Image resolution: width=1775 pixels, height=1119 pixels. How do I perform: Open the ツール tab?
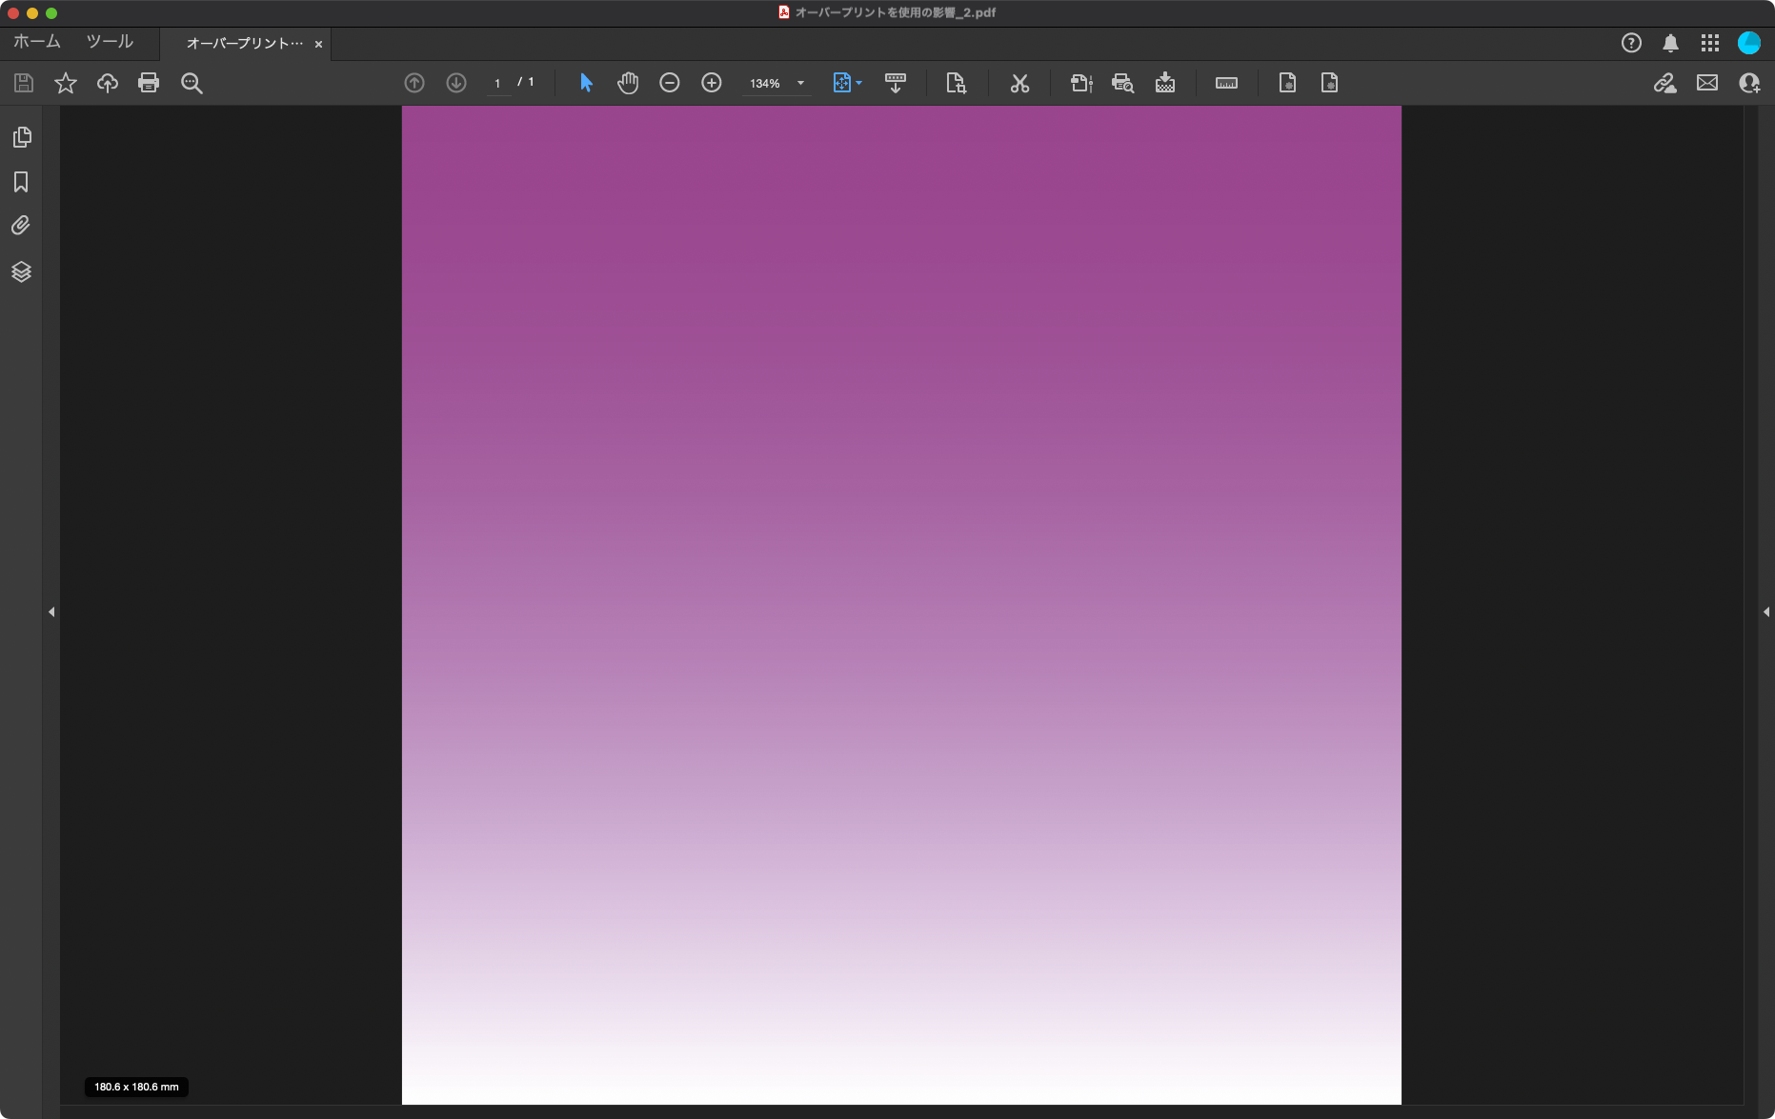[x=109, y=42]
